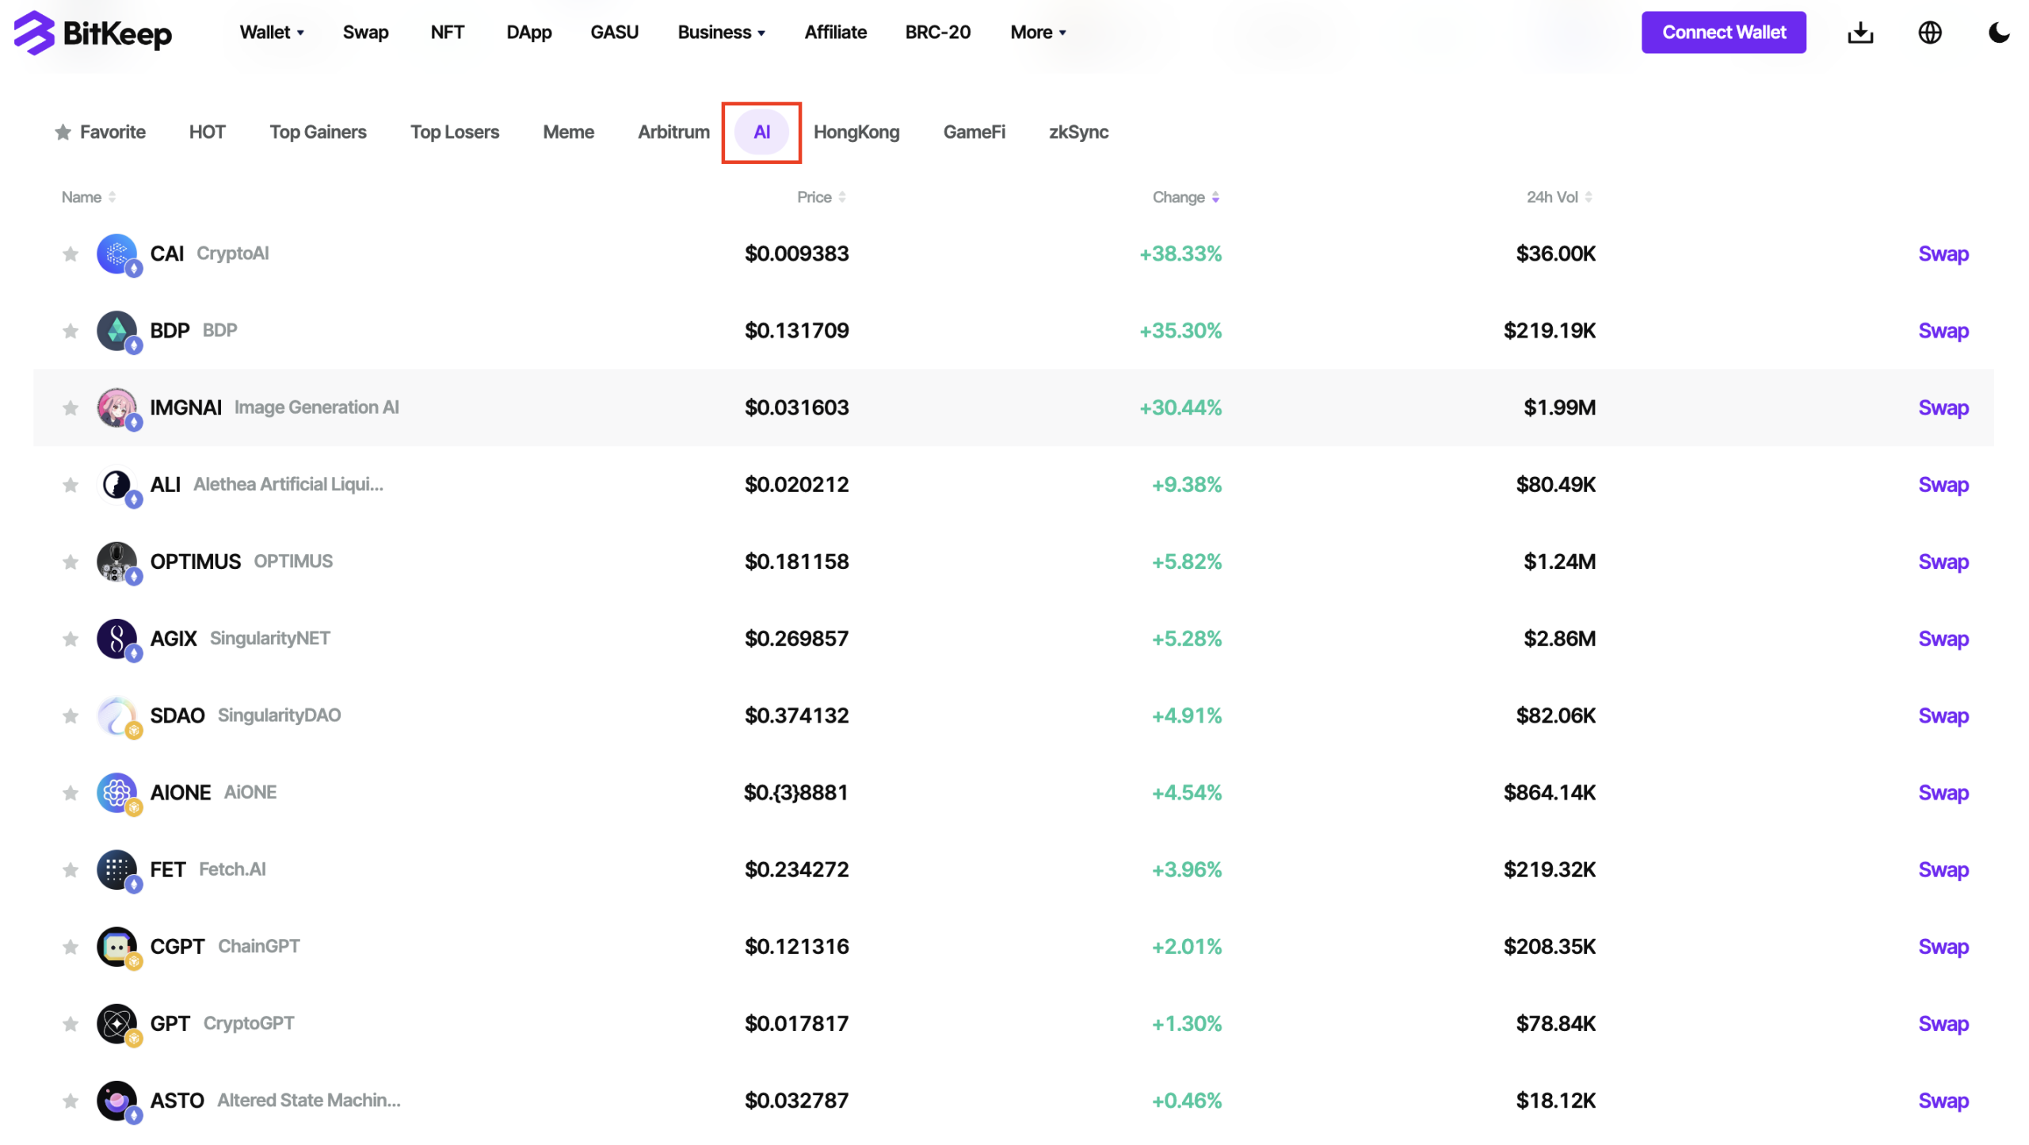This screenshot has width=2029, height=1145.
Task: Click the IMGNAI token avatar icon
Action: click(x=117, y=407)
